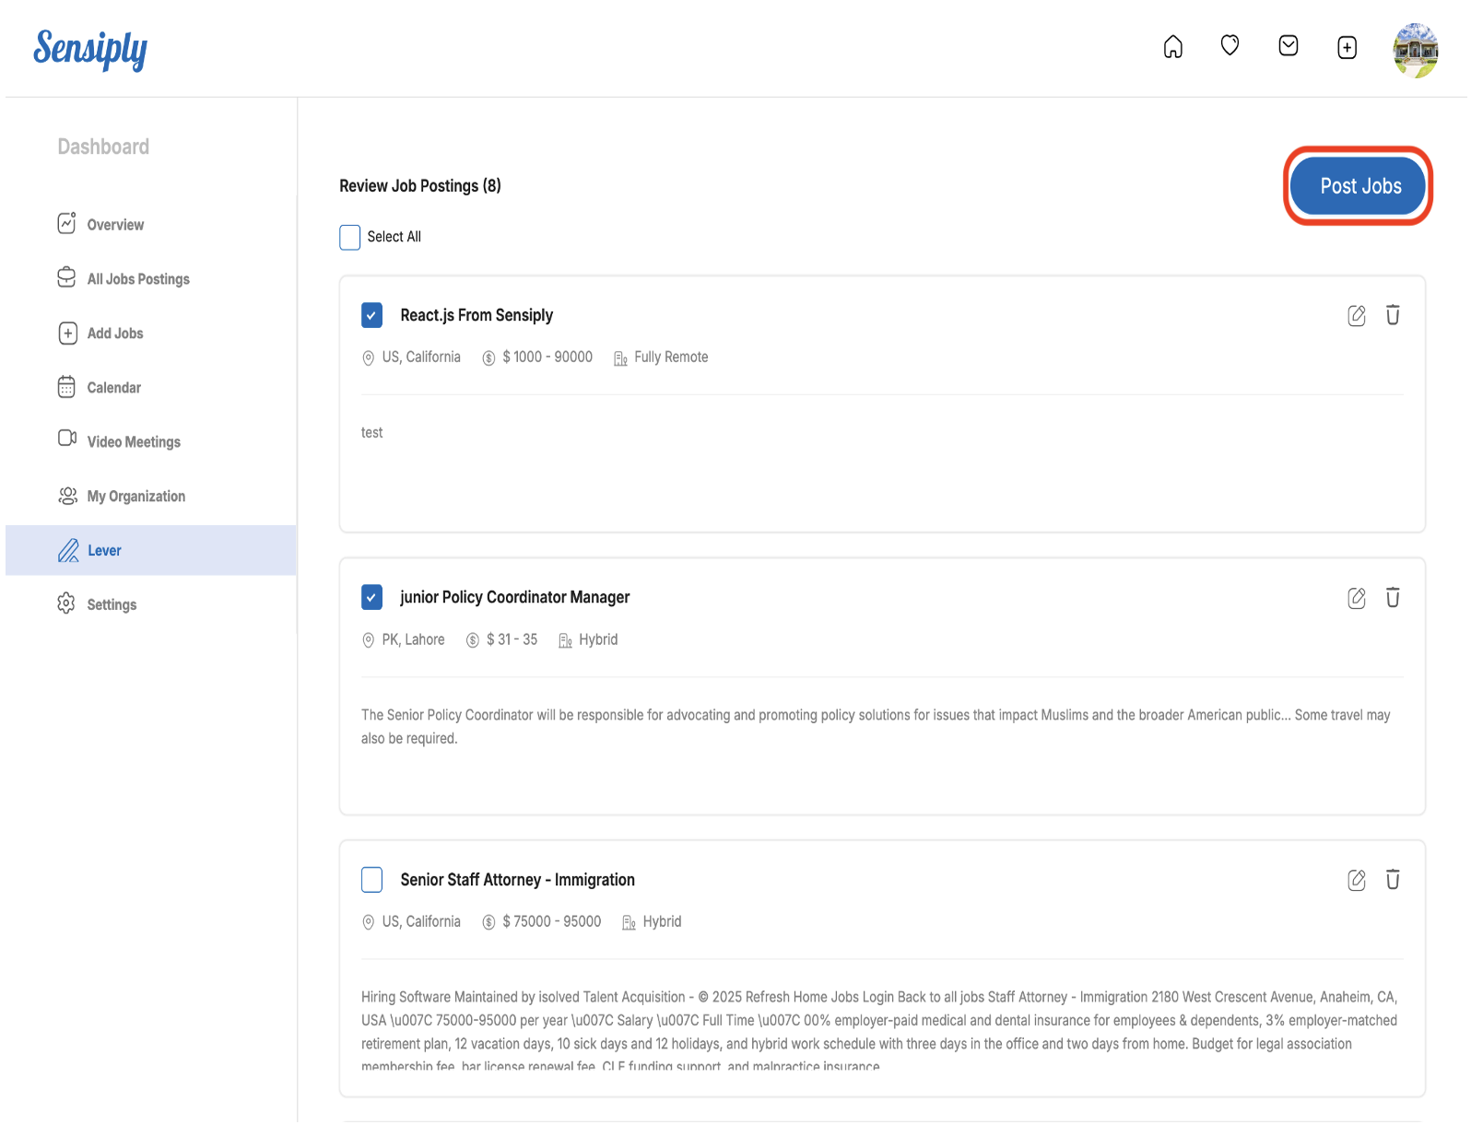Delete the Senior Staff Attorney posting

click(1392, 880)
